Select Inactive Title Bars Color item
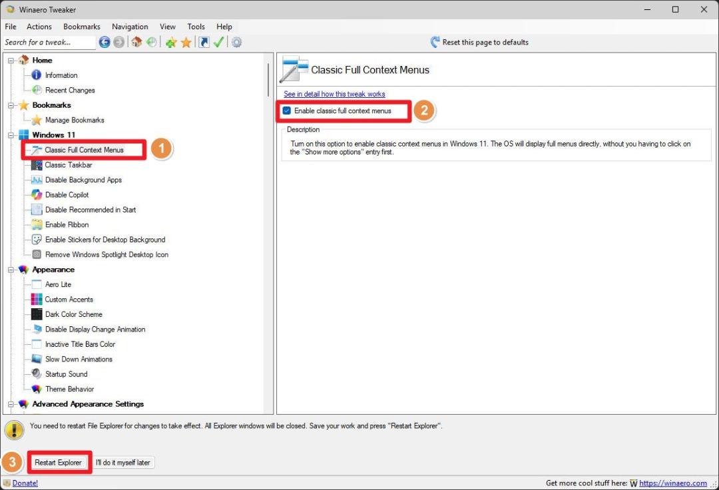 [81, 344]
